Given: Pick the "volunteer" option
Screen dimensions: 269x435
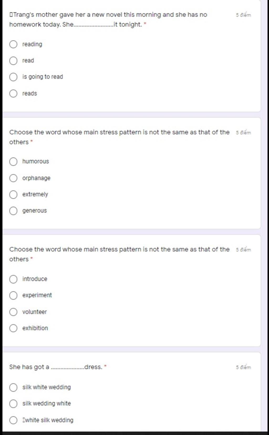Looking at the screenshot, I should 13,312.
